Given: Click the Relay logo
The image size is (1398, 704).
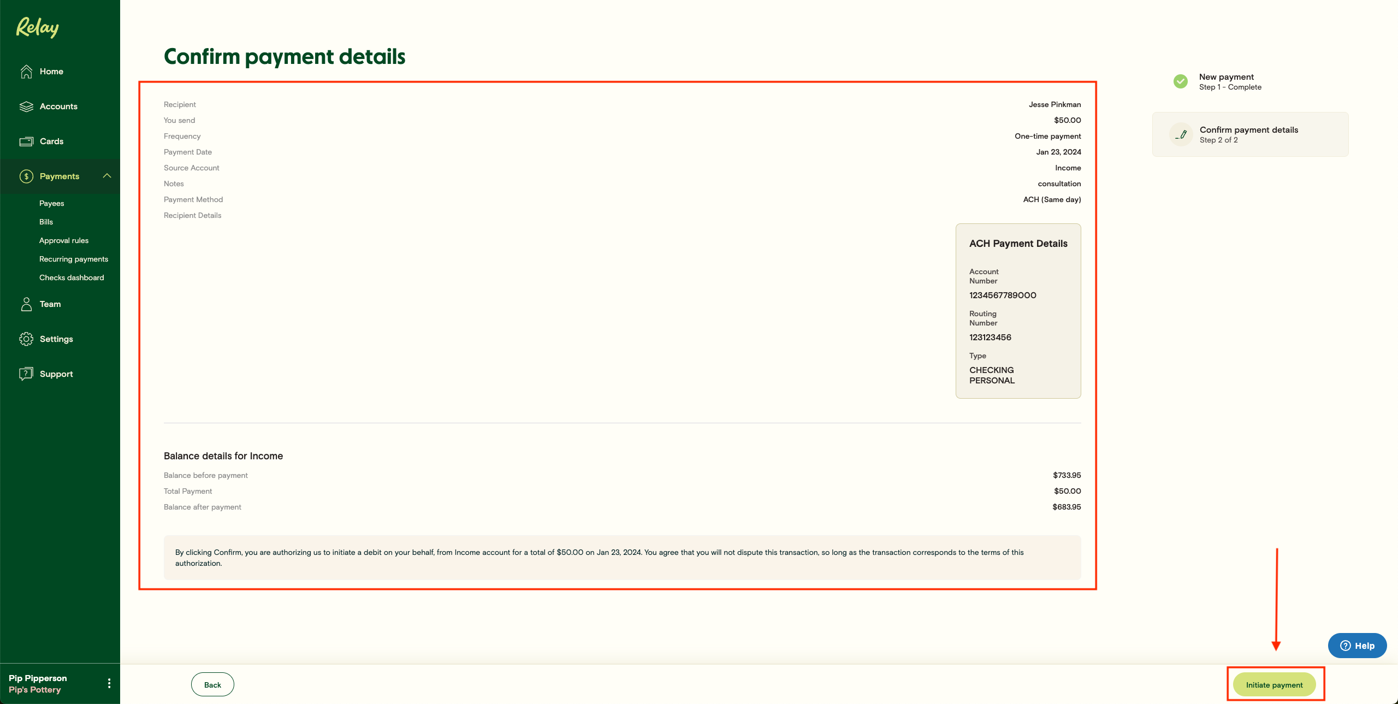Looking at the screenshot, I should tap(36, 27).
